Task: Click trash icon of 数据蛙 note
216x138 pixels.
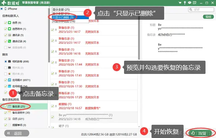Action: 56,106
